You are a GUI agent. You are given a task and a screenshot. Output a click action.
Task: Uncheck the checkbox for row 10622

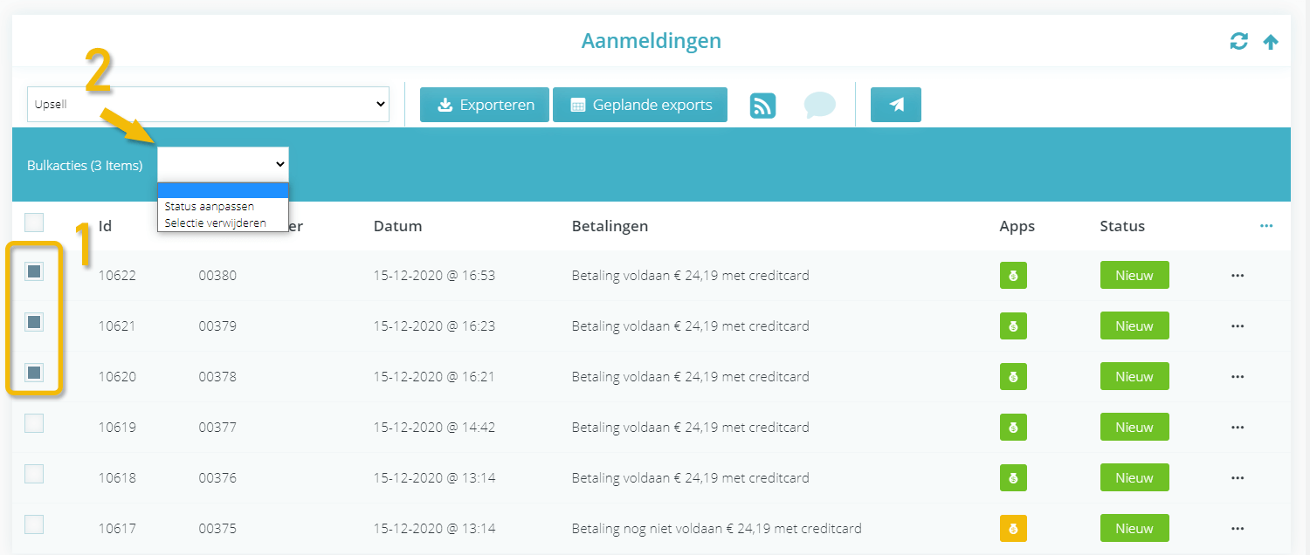click(34, 271)
